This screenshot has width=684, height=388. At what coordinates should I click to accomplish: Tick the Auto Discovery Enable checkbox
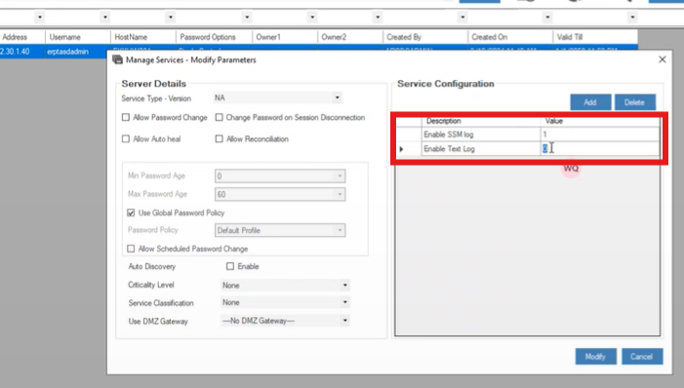point(230,266)
